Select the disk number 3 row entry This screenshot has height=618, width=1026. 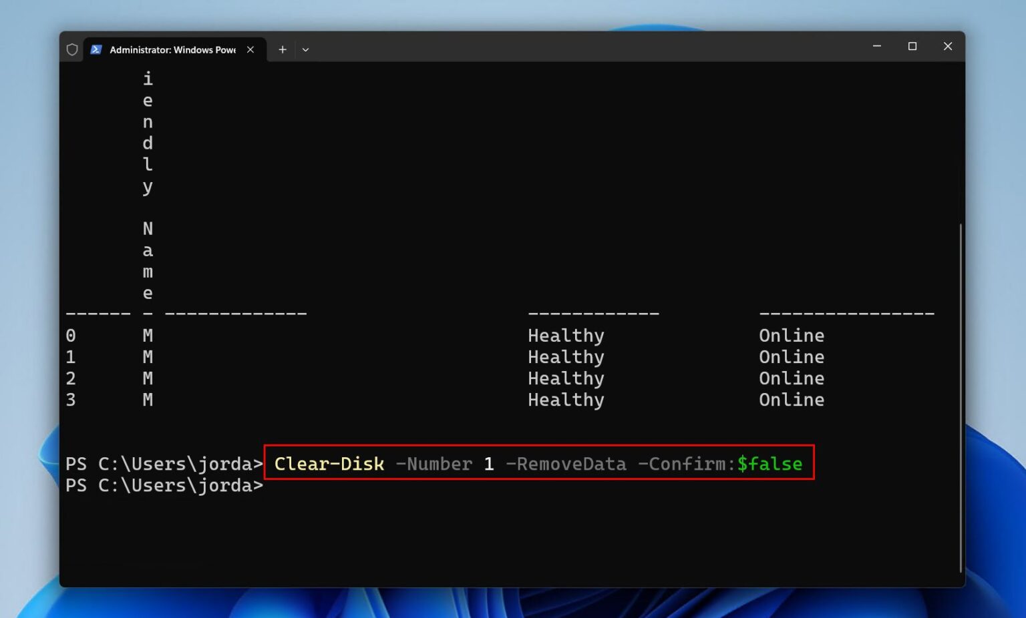(69, 400)
